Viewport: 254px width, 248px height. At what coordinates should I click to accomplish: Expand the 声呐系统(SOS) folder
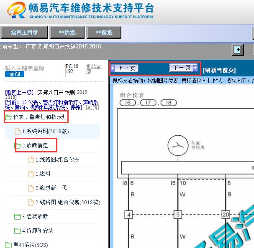click(31, 245)
